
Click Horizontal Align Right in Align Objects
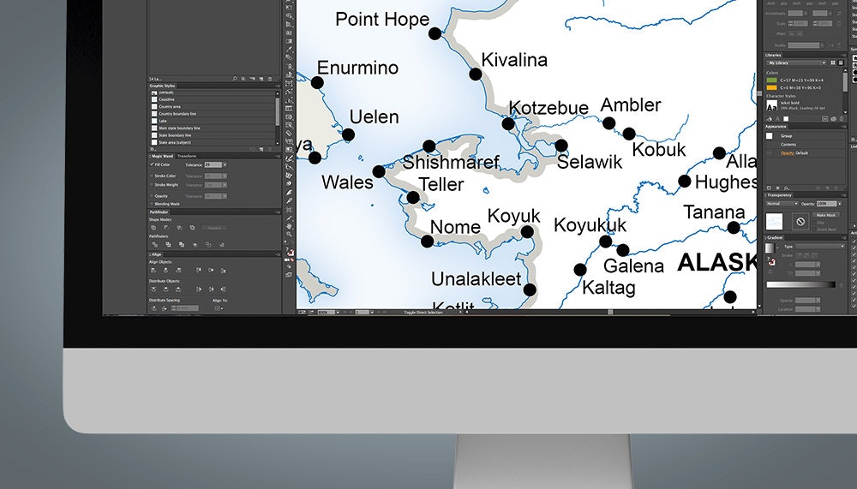coord(178,270)
